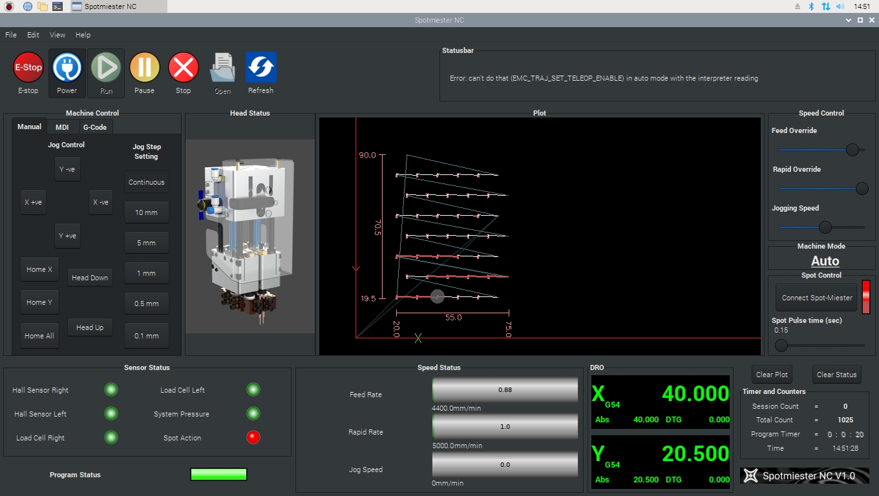Adjust Rapid Override slider handle
This screenshot has width=879, height=496.
(x=862, y=189)
